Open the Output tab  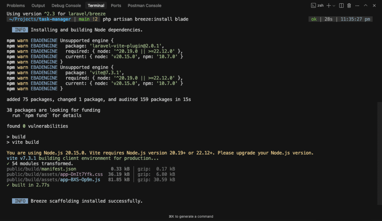click(x=38, y=6)
